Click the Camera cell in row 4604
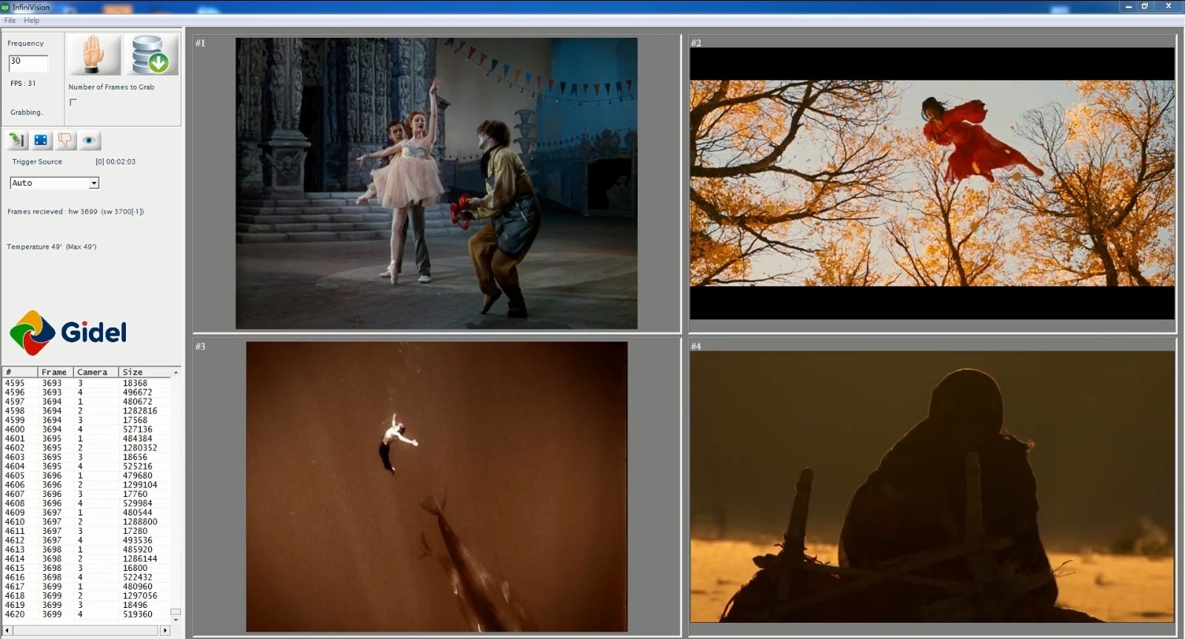 coord(80,466)
